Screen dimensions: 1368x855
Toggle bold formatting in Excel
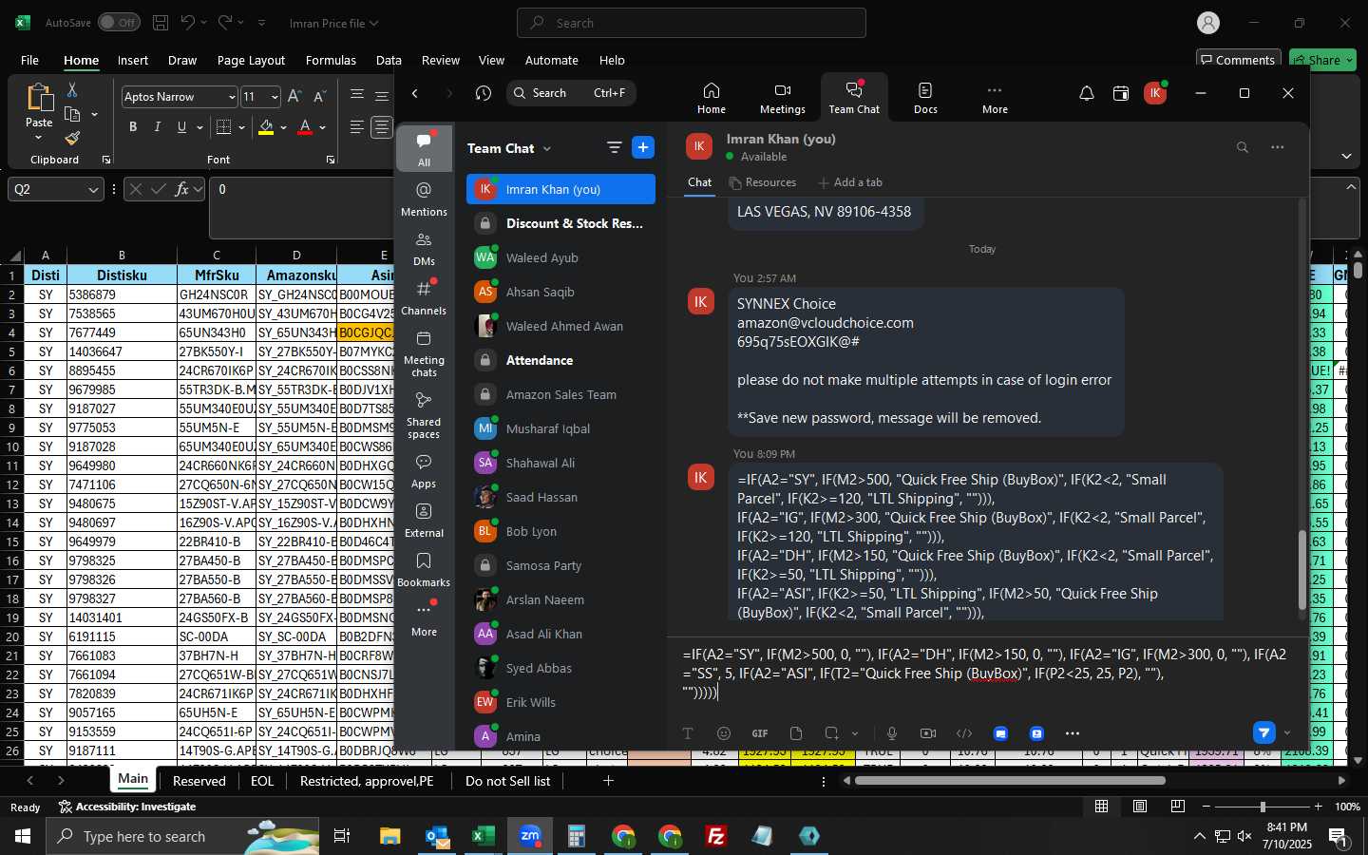[x=133, y=127]
